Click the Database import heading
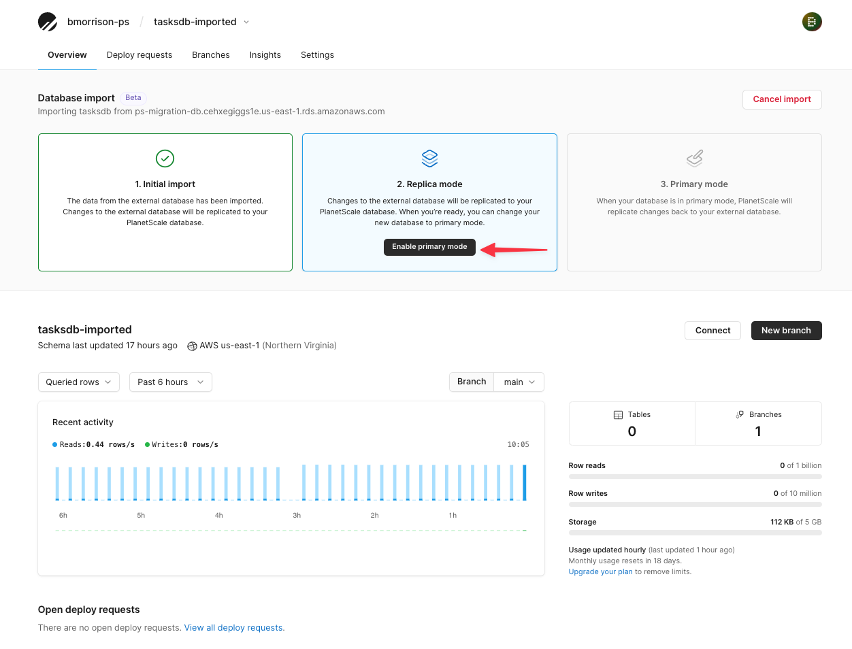The image size is (852, 649). pos(76,98)
